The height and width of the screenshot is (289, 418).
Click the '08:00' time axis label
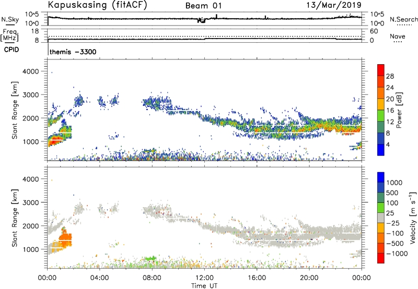pyautogui.click(x=152, y=278)
